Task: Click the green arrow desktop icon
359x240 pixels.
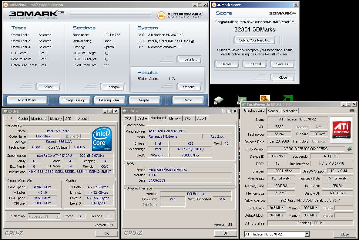Action: pyautogui.click(x=288, y=98)
